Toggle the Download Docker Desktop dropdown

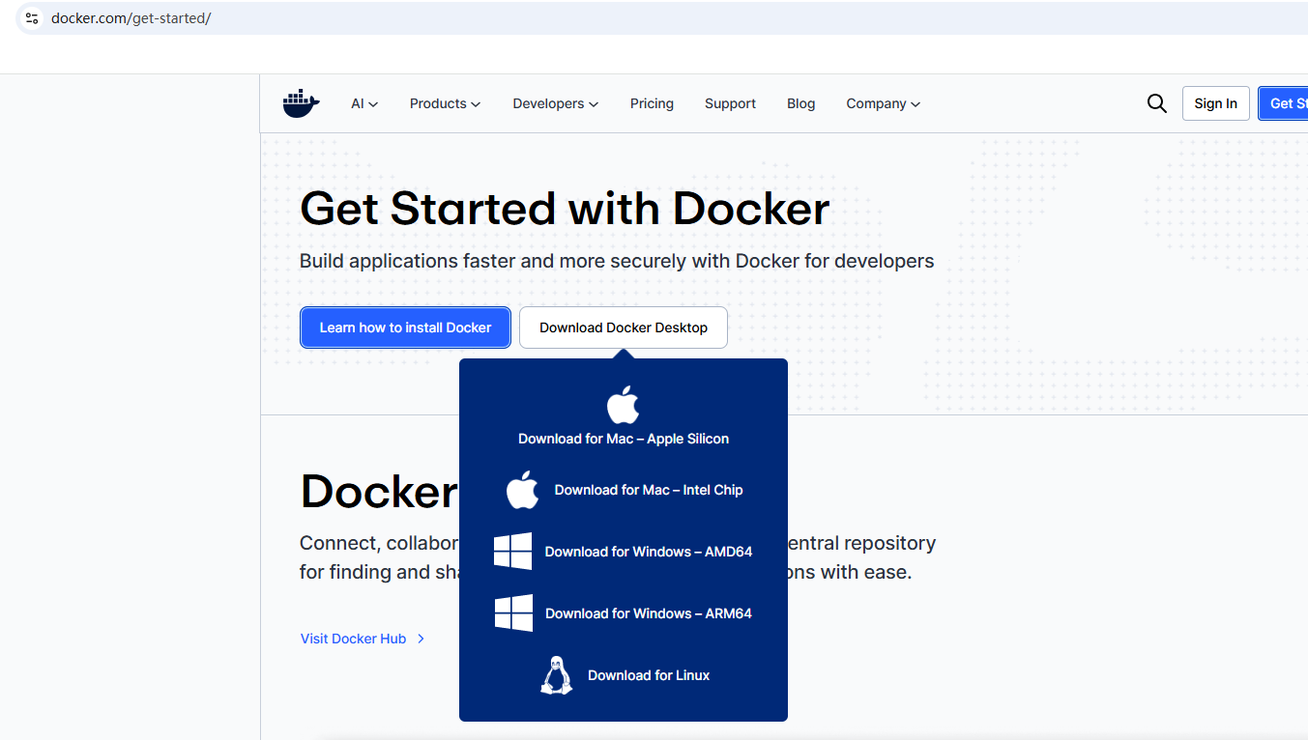(624, 327)
